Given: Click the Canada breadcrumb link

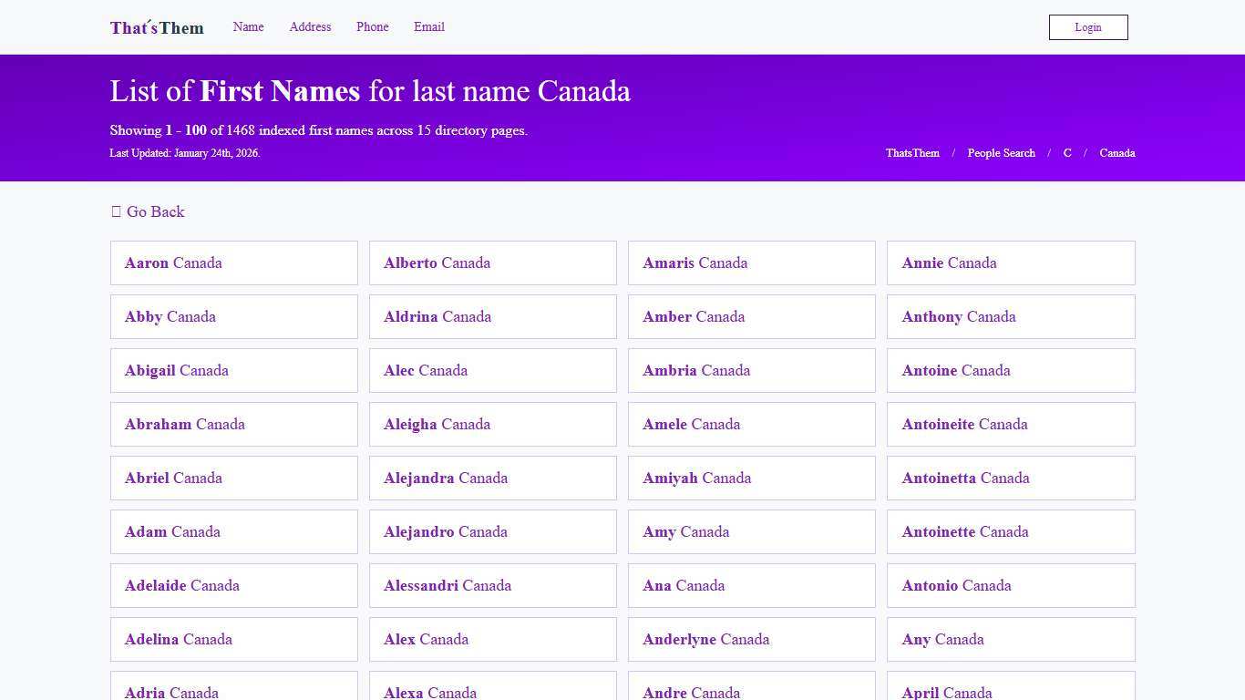Looking at the screenshot, I should (1116, 152).
